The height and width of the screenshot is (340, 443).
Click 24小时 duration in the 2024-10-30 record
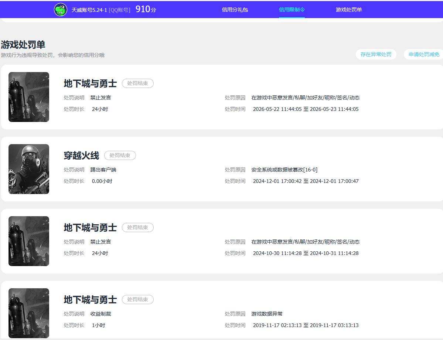[x=100, y=253]
